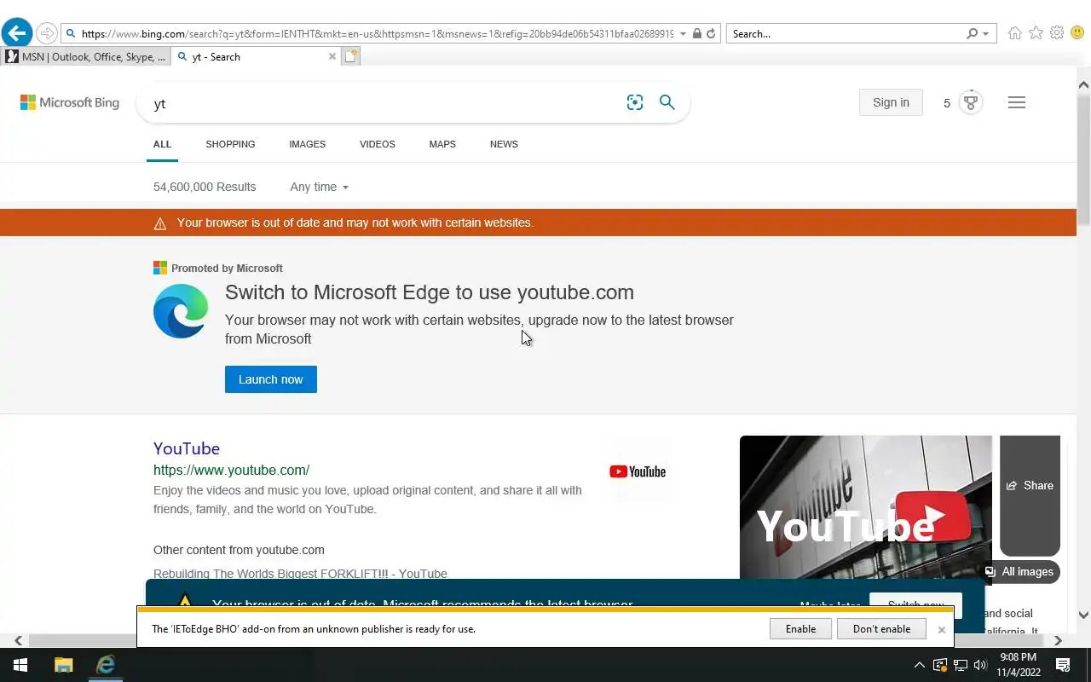The width and height of the screenshot is (1091, 682).
Task: Switch to the VIDEOS tab
Action: click(377, 144)
